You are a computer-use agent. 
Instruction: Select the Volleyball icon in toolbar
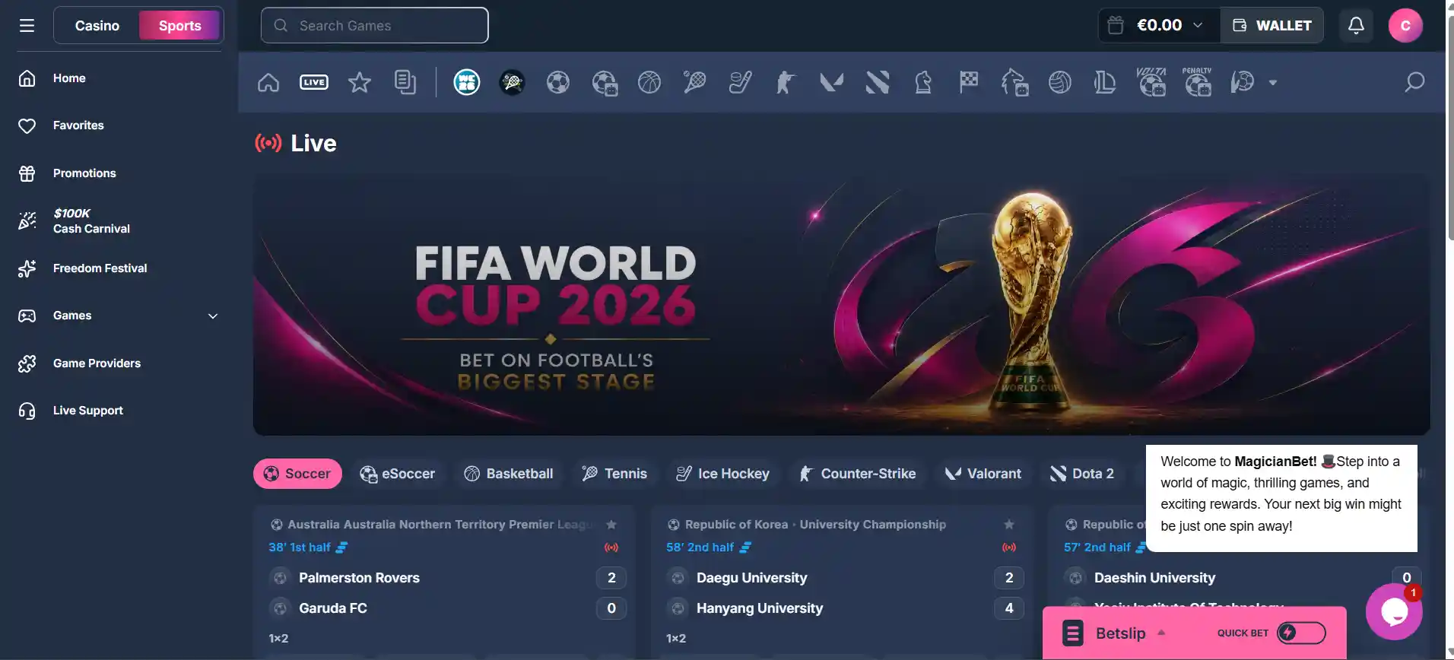click(1060, 82)
